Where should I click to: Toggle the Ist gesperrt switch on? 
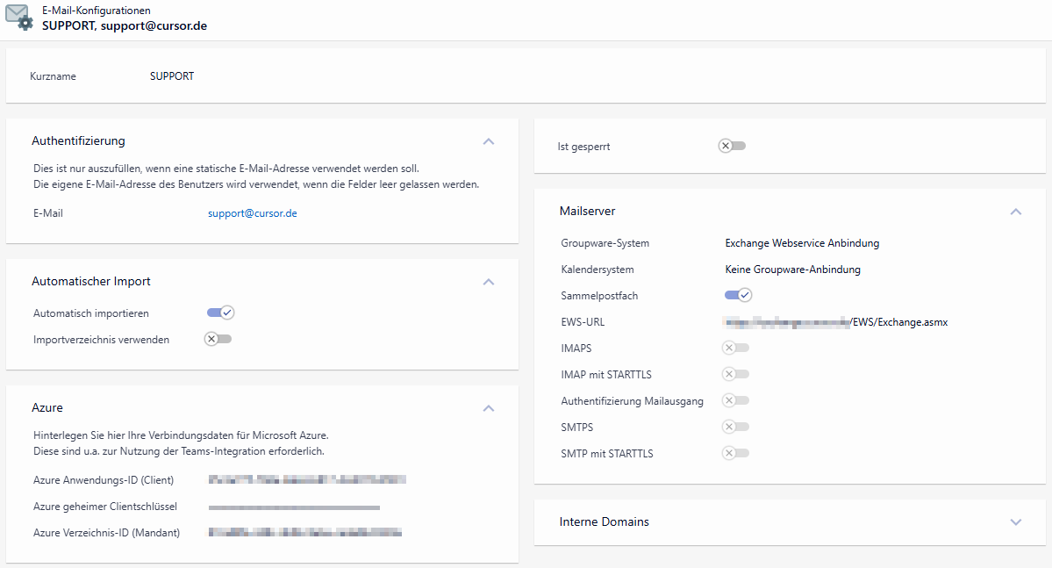[732, 145]
